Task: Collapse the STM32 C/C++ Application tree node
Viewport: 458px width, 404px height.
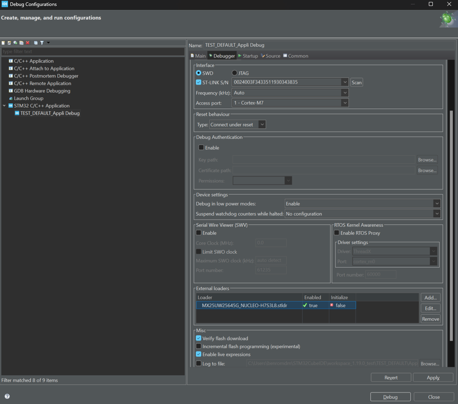Action: pos(5,106)
